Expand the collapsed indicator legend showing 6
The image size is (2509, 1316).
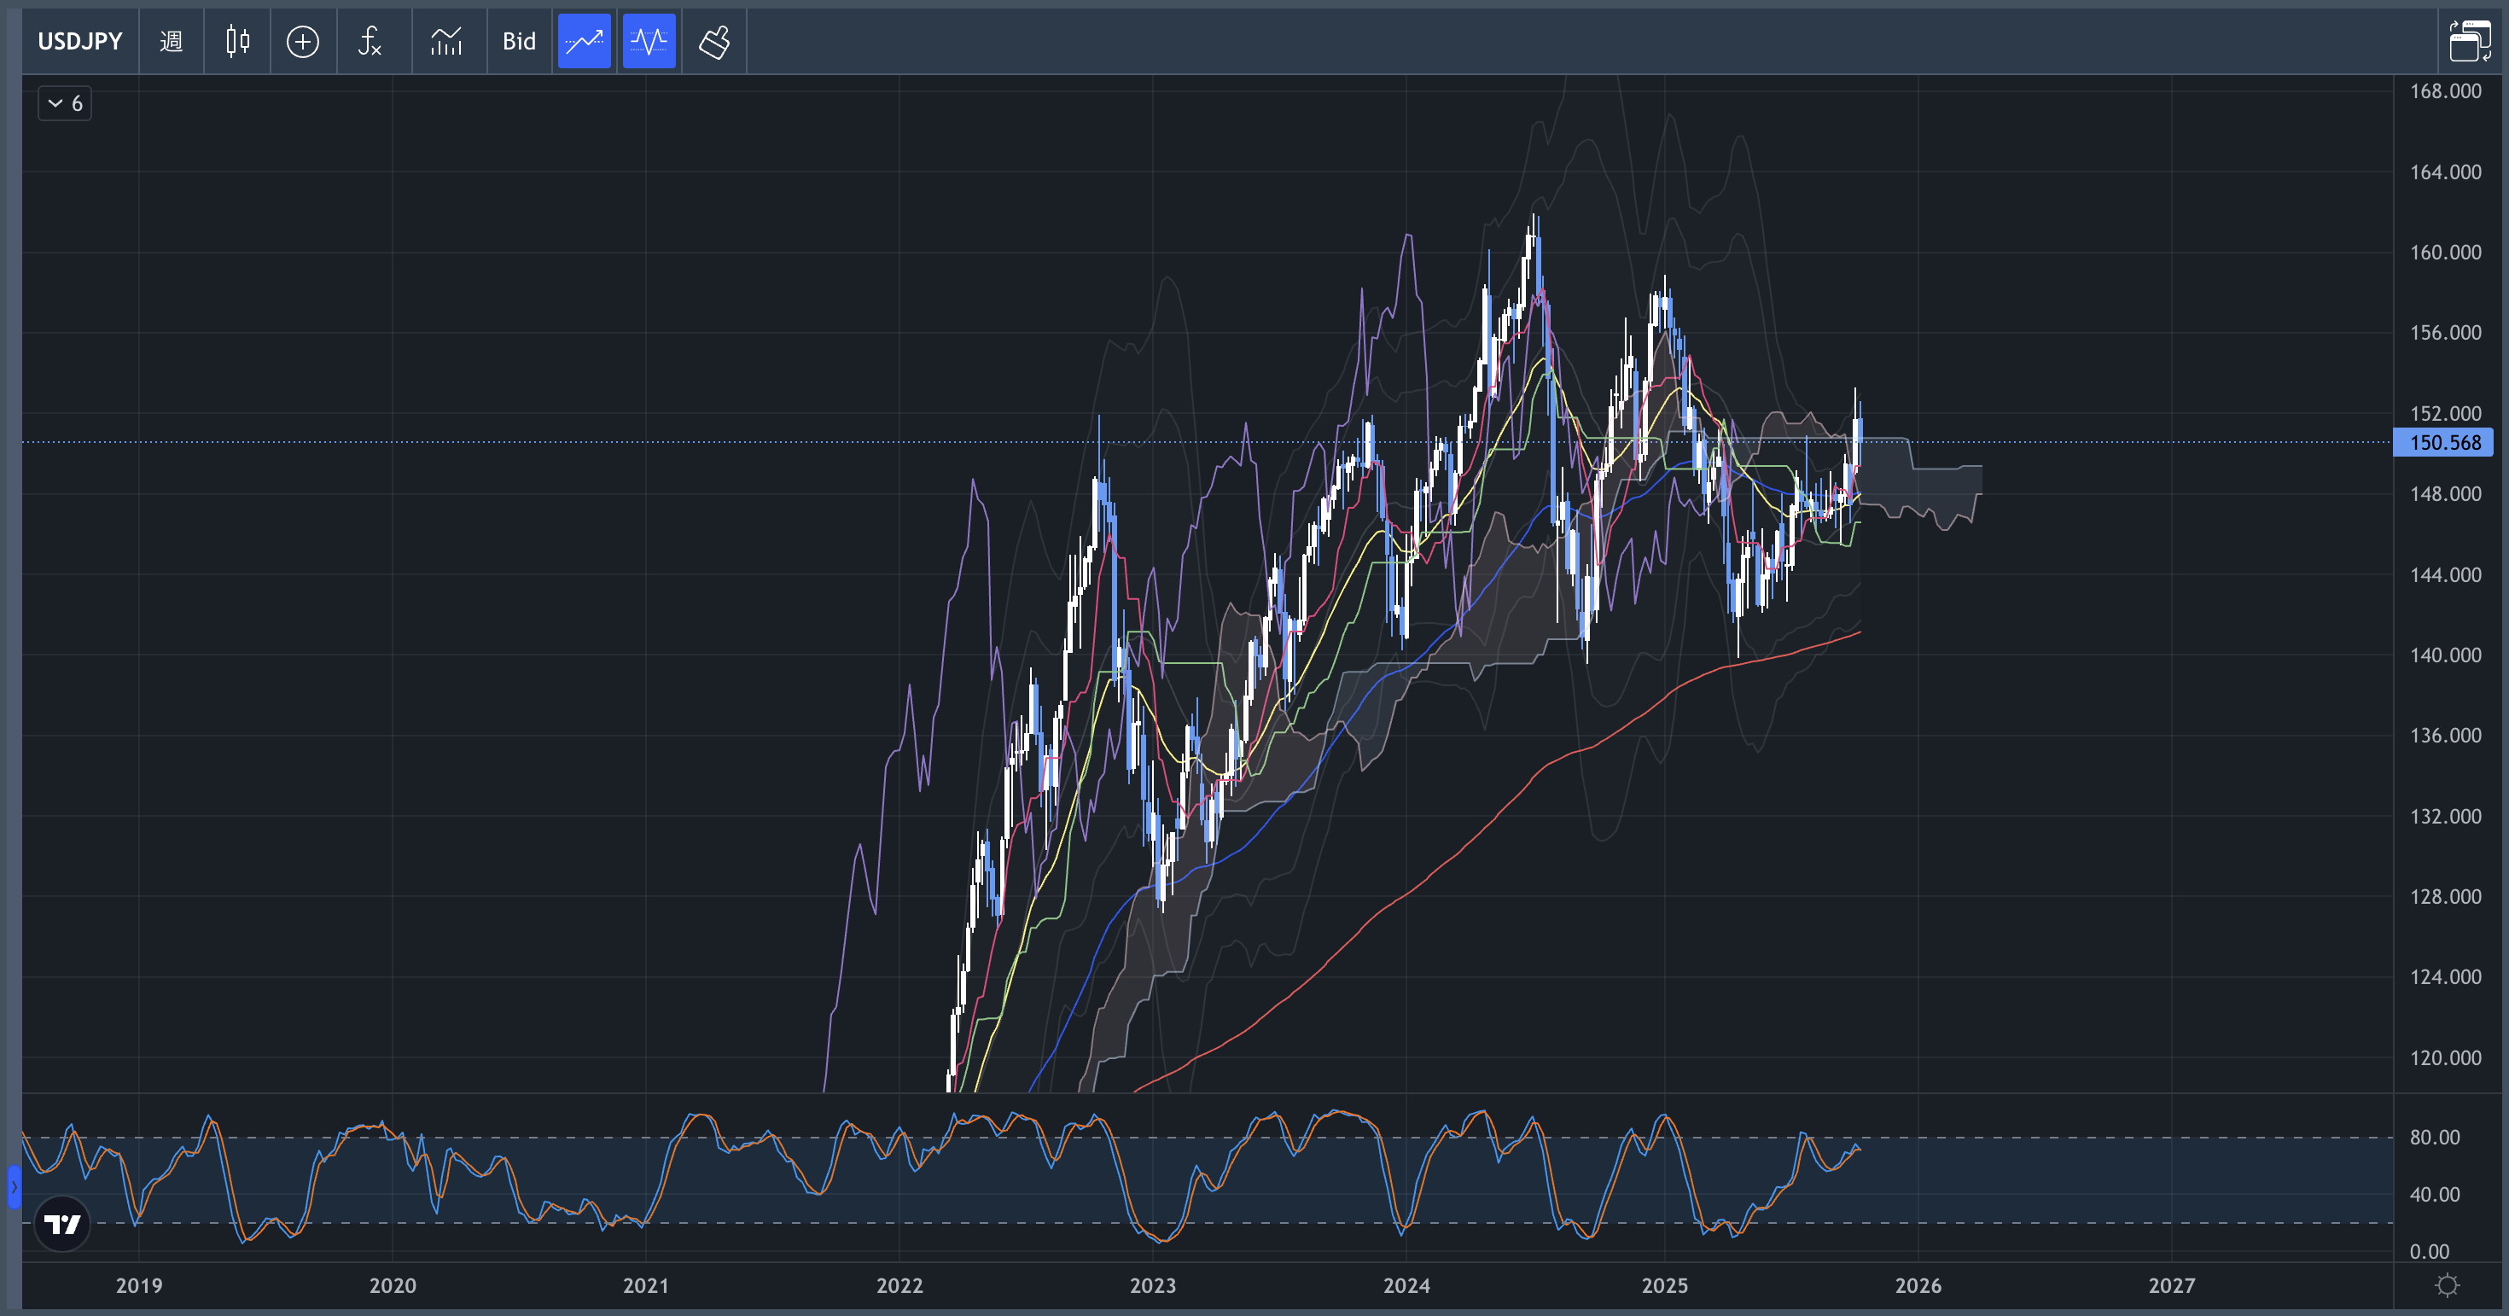coord(65,103)
